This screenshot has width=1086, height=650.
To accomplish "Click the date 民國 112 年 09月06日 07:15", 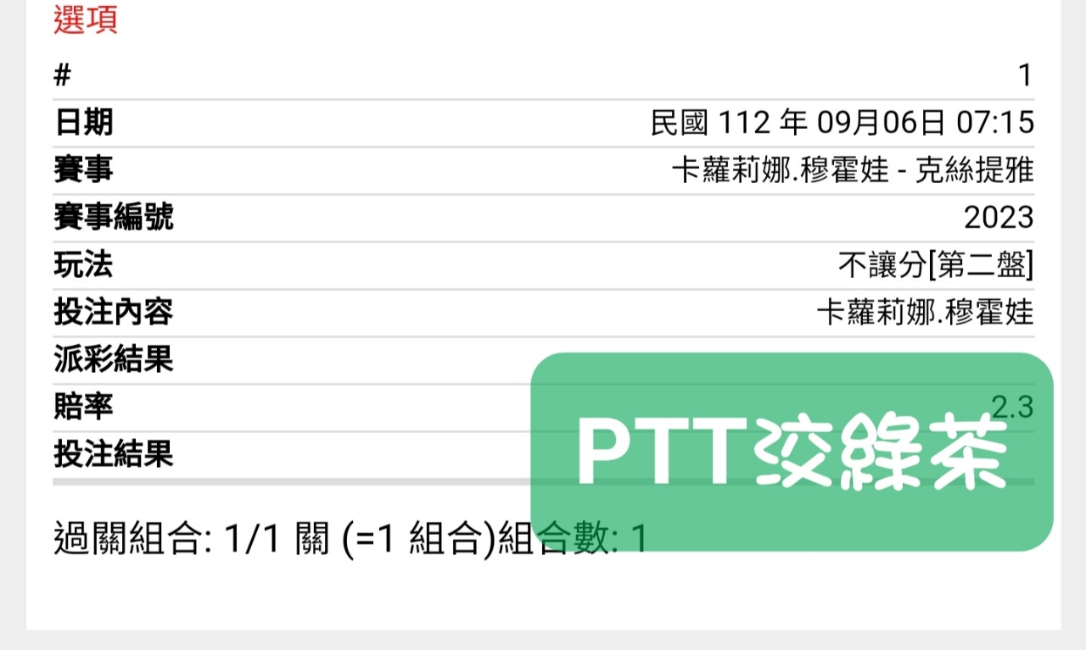I will tap(842, 123).
